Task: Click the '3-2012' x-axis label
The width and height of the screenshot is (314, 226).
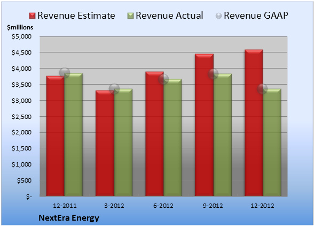Action: (114, 206)
